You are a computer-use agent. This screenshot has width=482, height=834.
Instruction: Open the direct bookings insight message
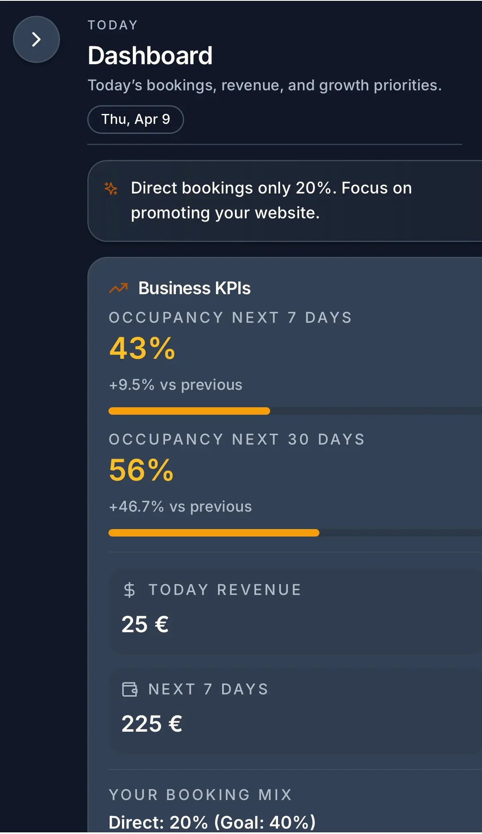coord(271,201)
